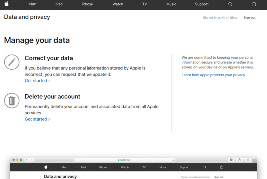
Task: Click Sign out next to Kiruti Itimu
Action: click(249, 18)
